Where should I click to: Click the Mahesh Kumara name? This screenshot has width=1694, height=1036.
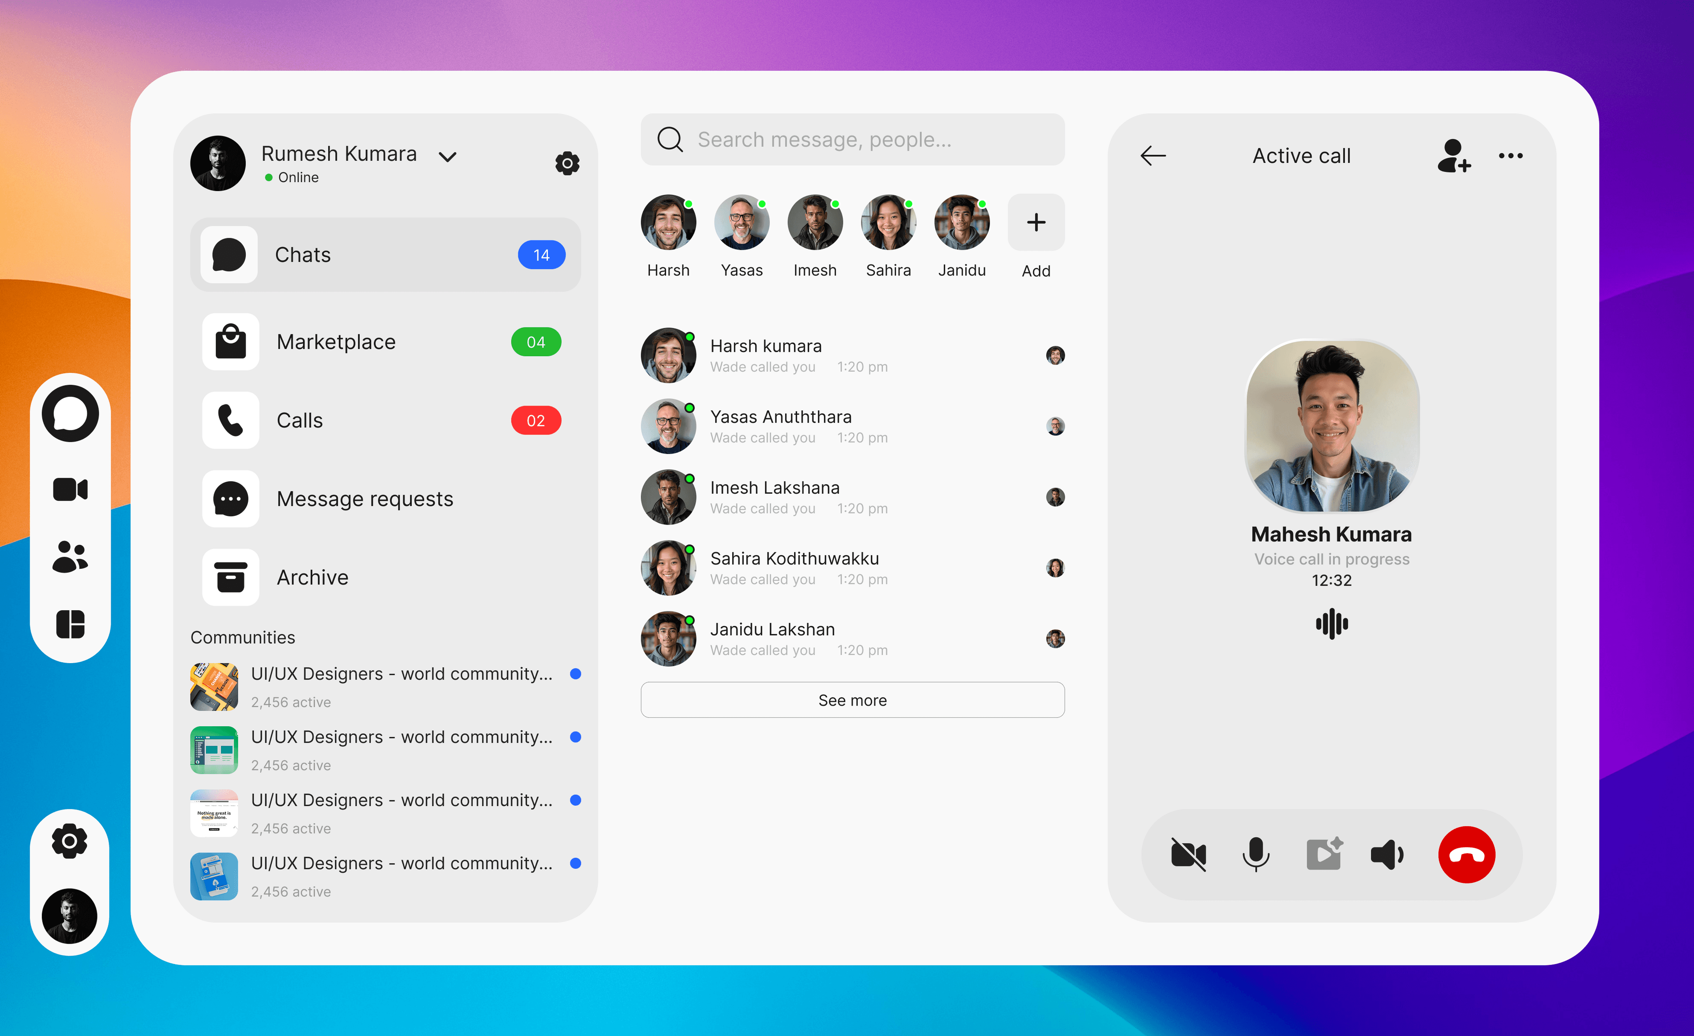1331,534
